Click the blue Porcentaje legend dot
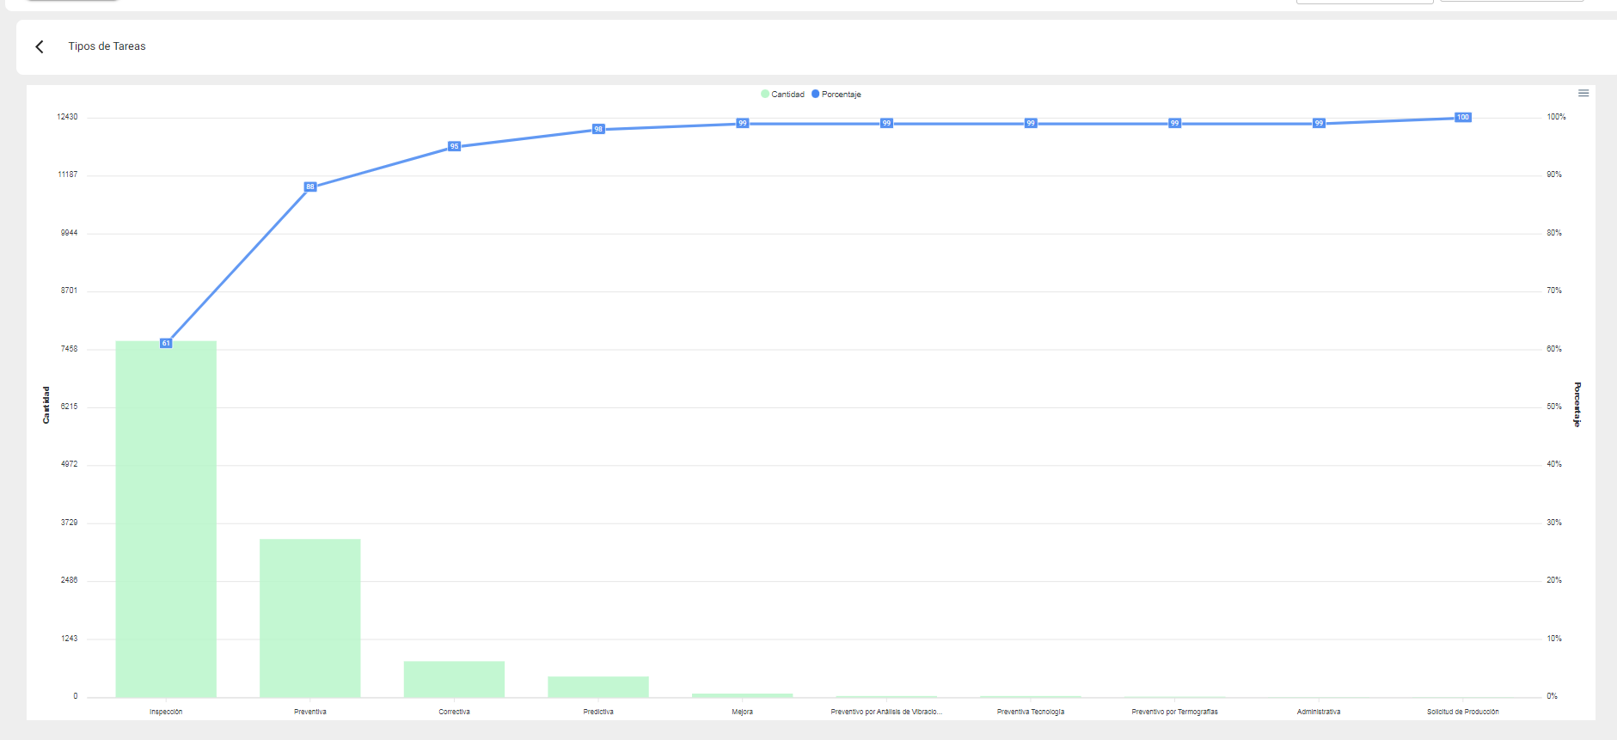The height and width of the screenshot is (740, 1617). point(816,94)
